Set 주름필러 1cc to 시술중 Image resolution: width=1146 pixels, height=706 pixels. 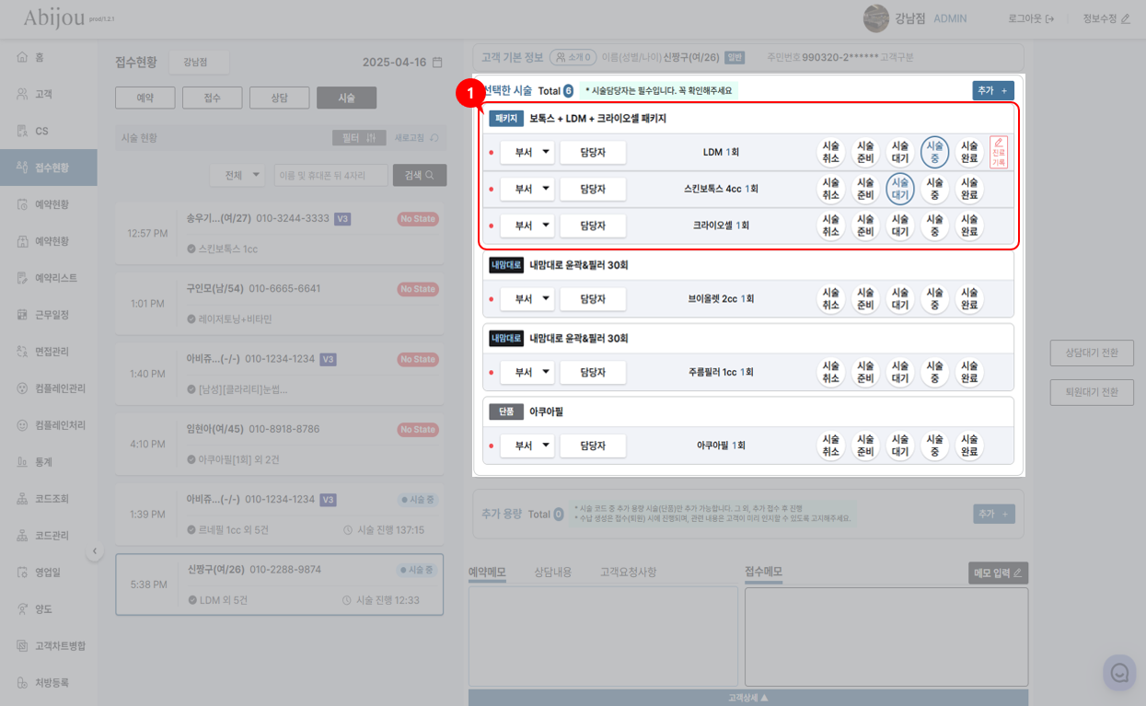(935, 373)
